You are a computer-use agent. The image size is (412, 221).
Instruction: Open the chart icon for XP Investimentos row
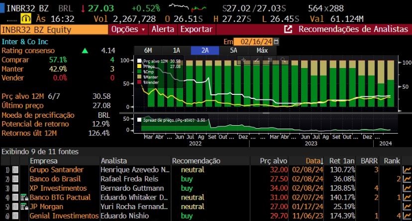tap(407, 188)
